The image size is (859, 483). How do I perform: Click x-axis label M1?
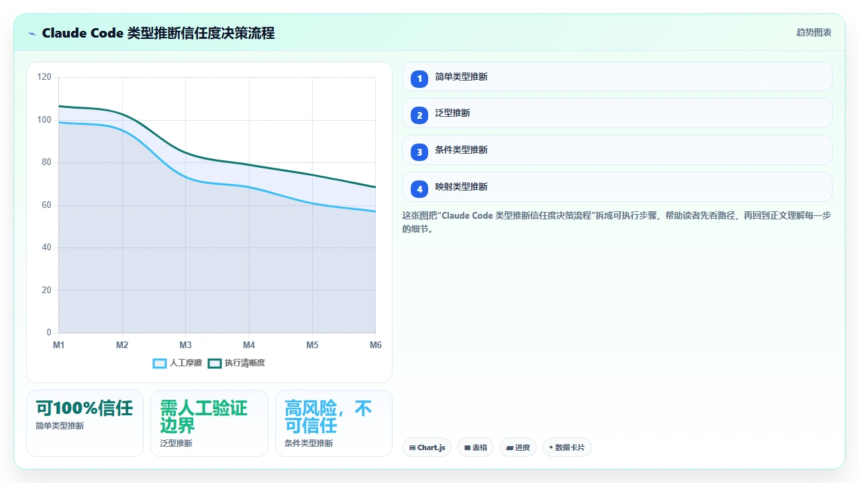pyautogui.click(x=59, y=345)
